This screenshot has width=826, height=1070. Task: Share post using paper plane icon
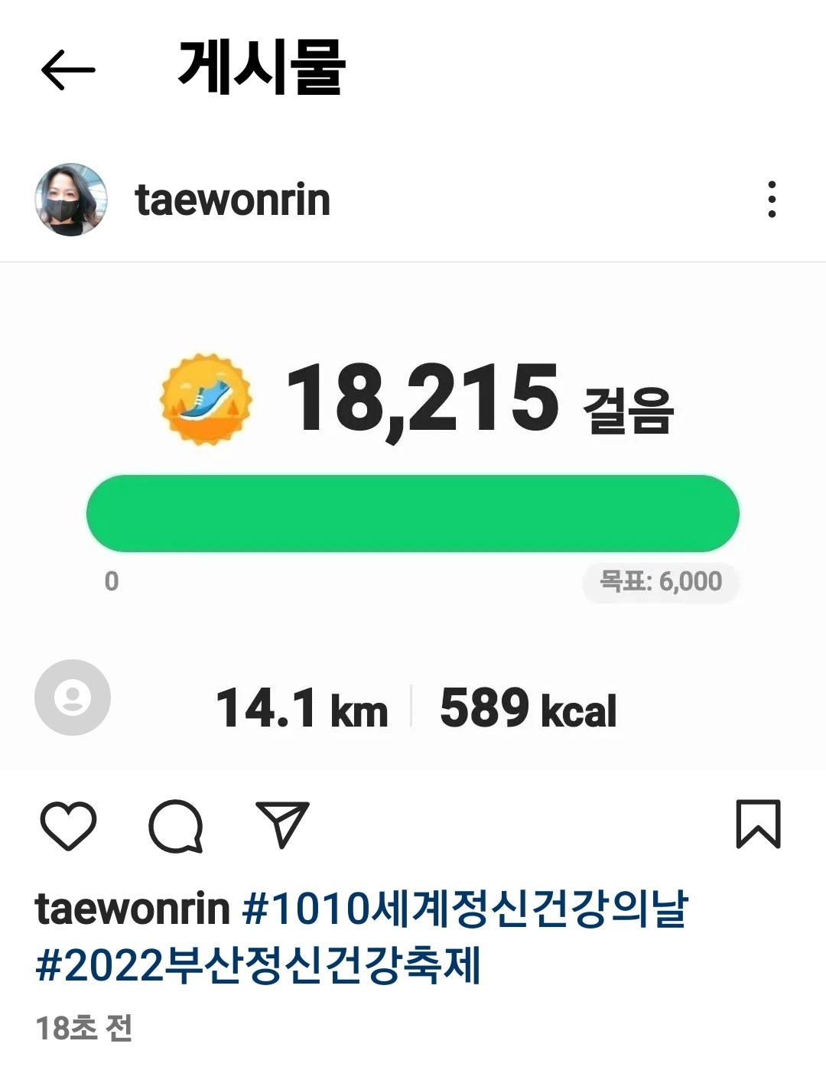tap(282, 824)
